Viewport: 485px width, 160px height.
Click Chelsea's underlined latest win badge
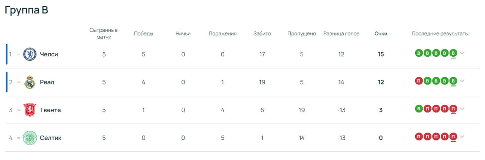click(x=453, y=53)
